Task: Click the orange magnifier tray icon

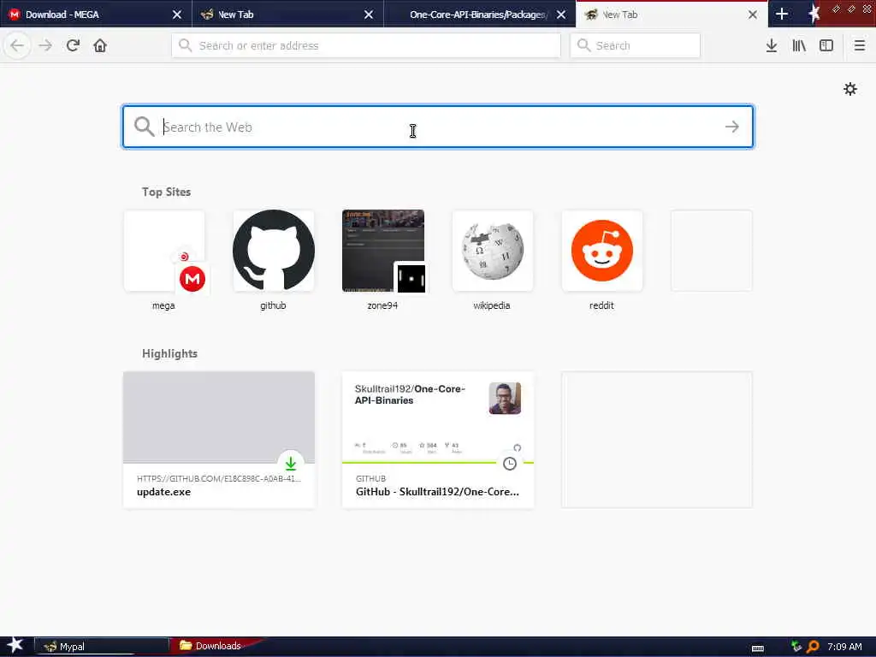Action: [813, 647]
